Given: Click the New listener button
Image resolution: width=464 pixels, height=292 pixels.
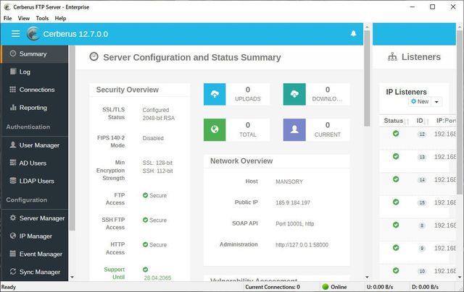Looking at the screenshot, I should click(x=419, y=102).
